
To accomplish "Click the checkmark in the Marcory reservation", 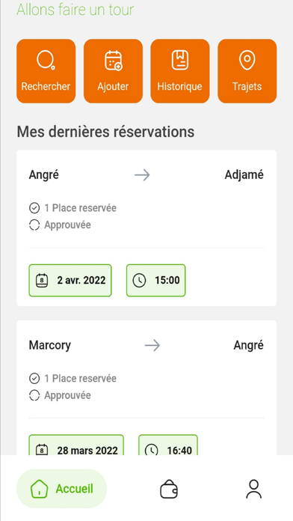I will point(34,379).
